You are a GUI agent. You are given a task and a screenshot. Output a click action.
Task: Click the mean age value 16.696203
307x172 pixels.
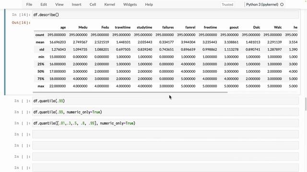(58, 42)
